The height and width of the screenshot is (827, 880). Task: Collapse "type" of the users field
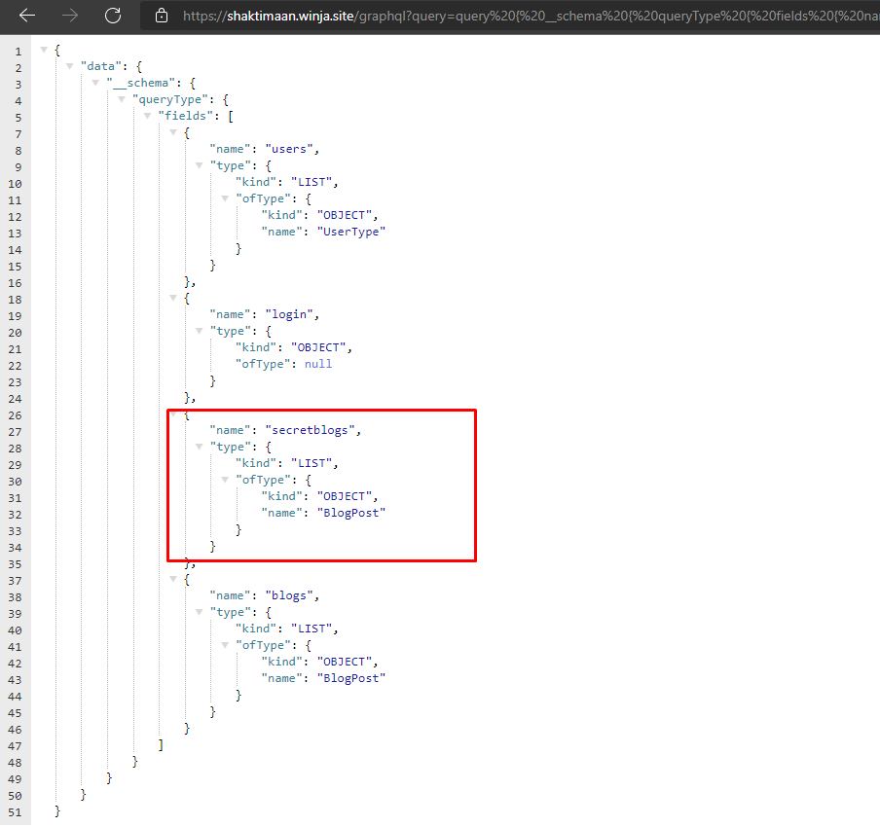point(199,165)
